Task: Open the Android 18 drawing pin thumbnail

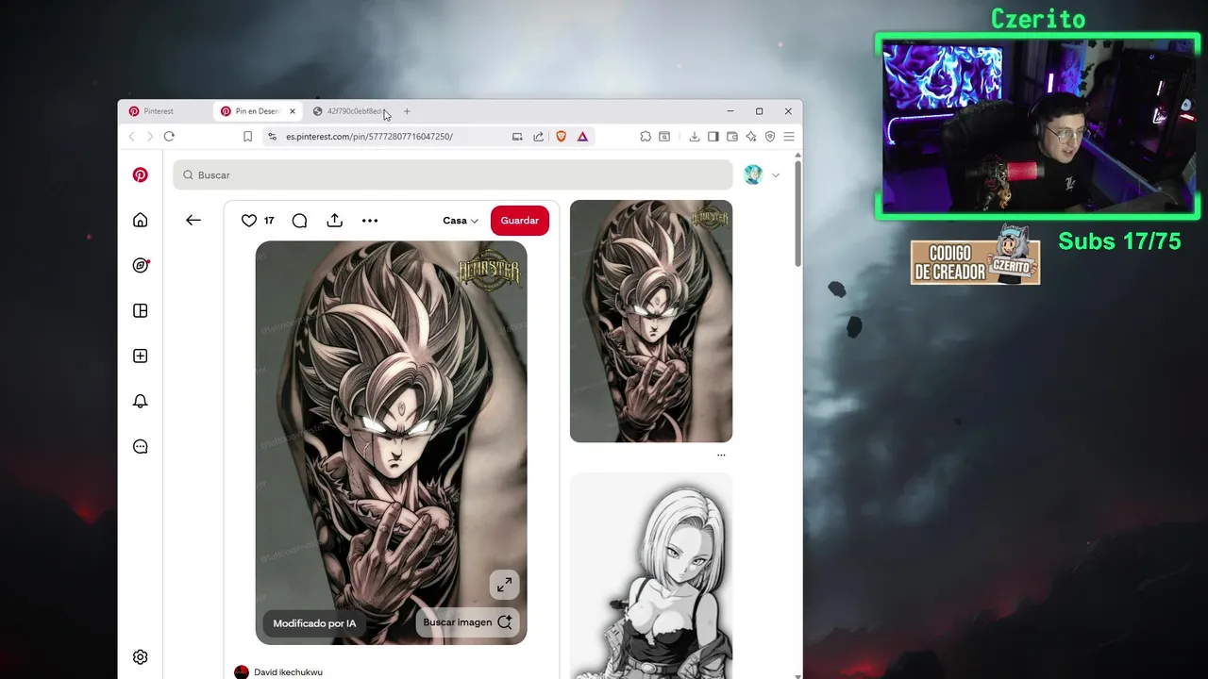Action: pos(651,575)
